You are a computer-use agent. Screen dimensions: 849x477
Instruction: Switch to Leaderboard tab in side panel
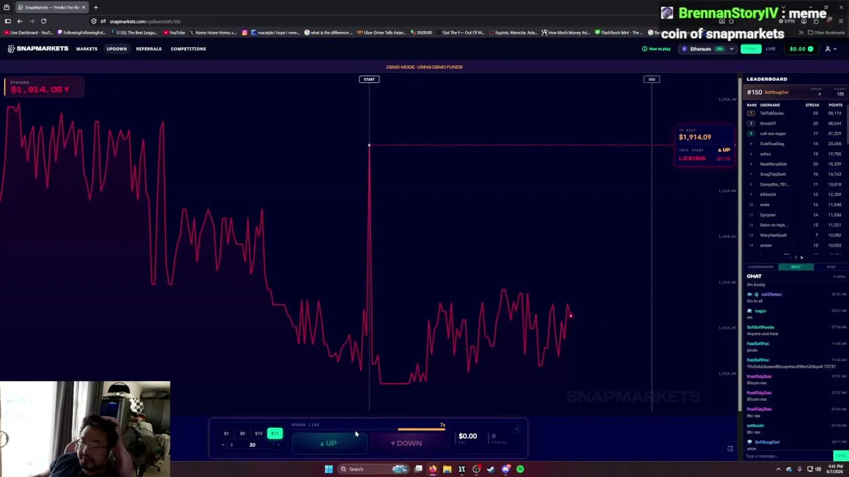[760, 267]
